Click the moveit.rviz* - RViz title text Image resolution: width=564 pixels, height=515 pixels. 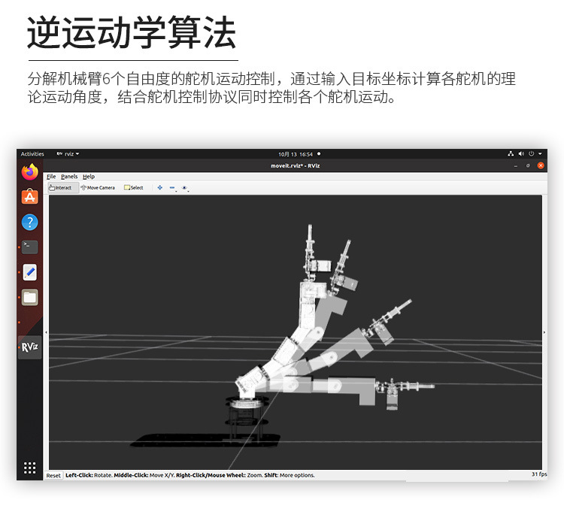click(295, 166)
